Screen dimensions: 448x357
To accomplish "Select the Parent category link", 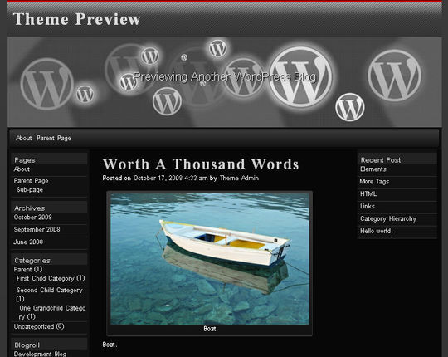I will (22, 269).
